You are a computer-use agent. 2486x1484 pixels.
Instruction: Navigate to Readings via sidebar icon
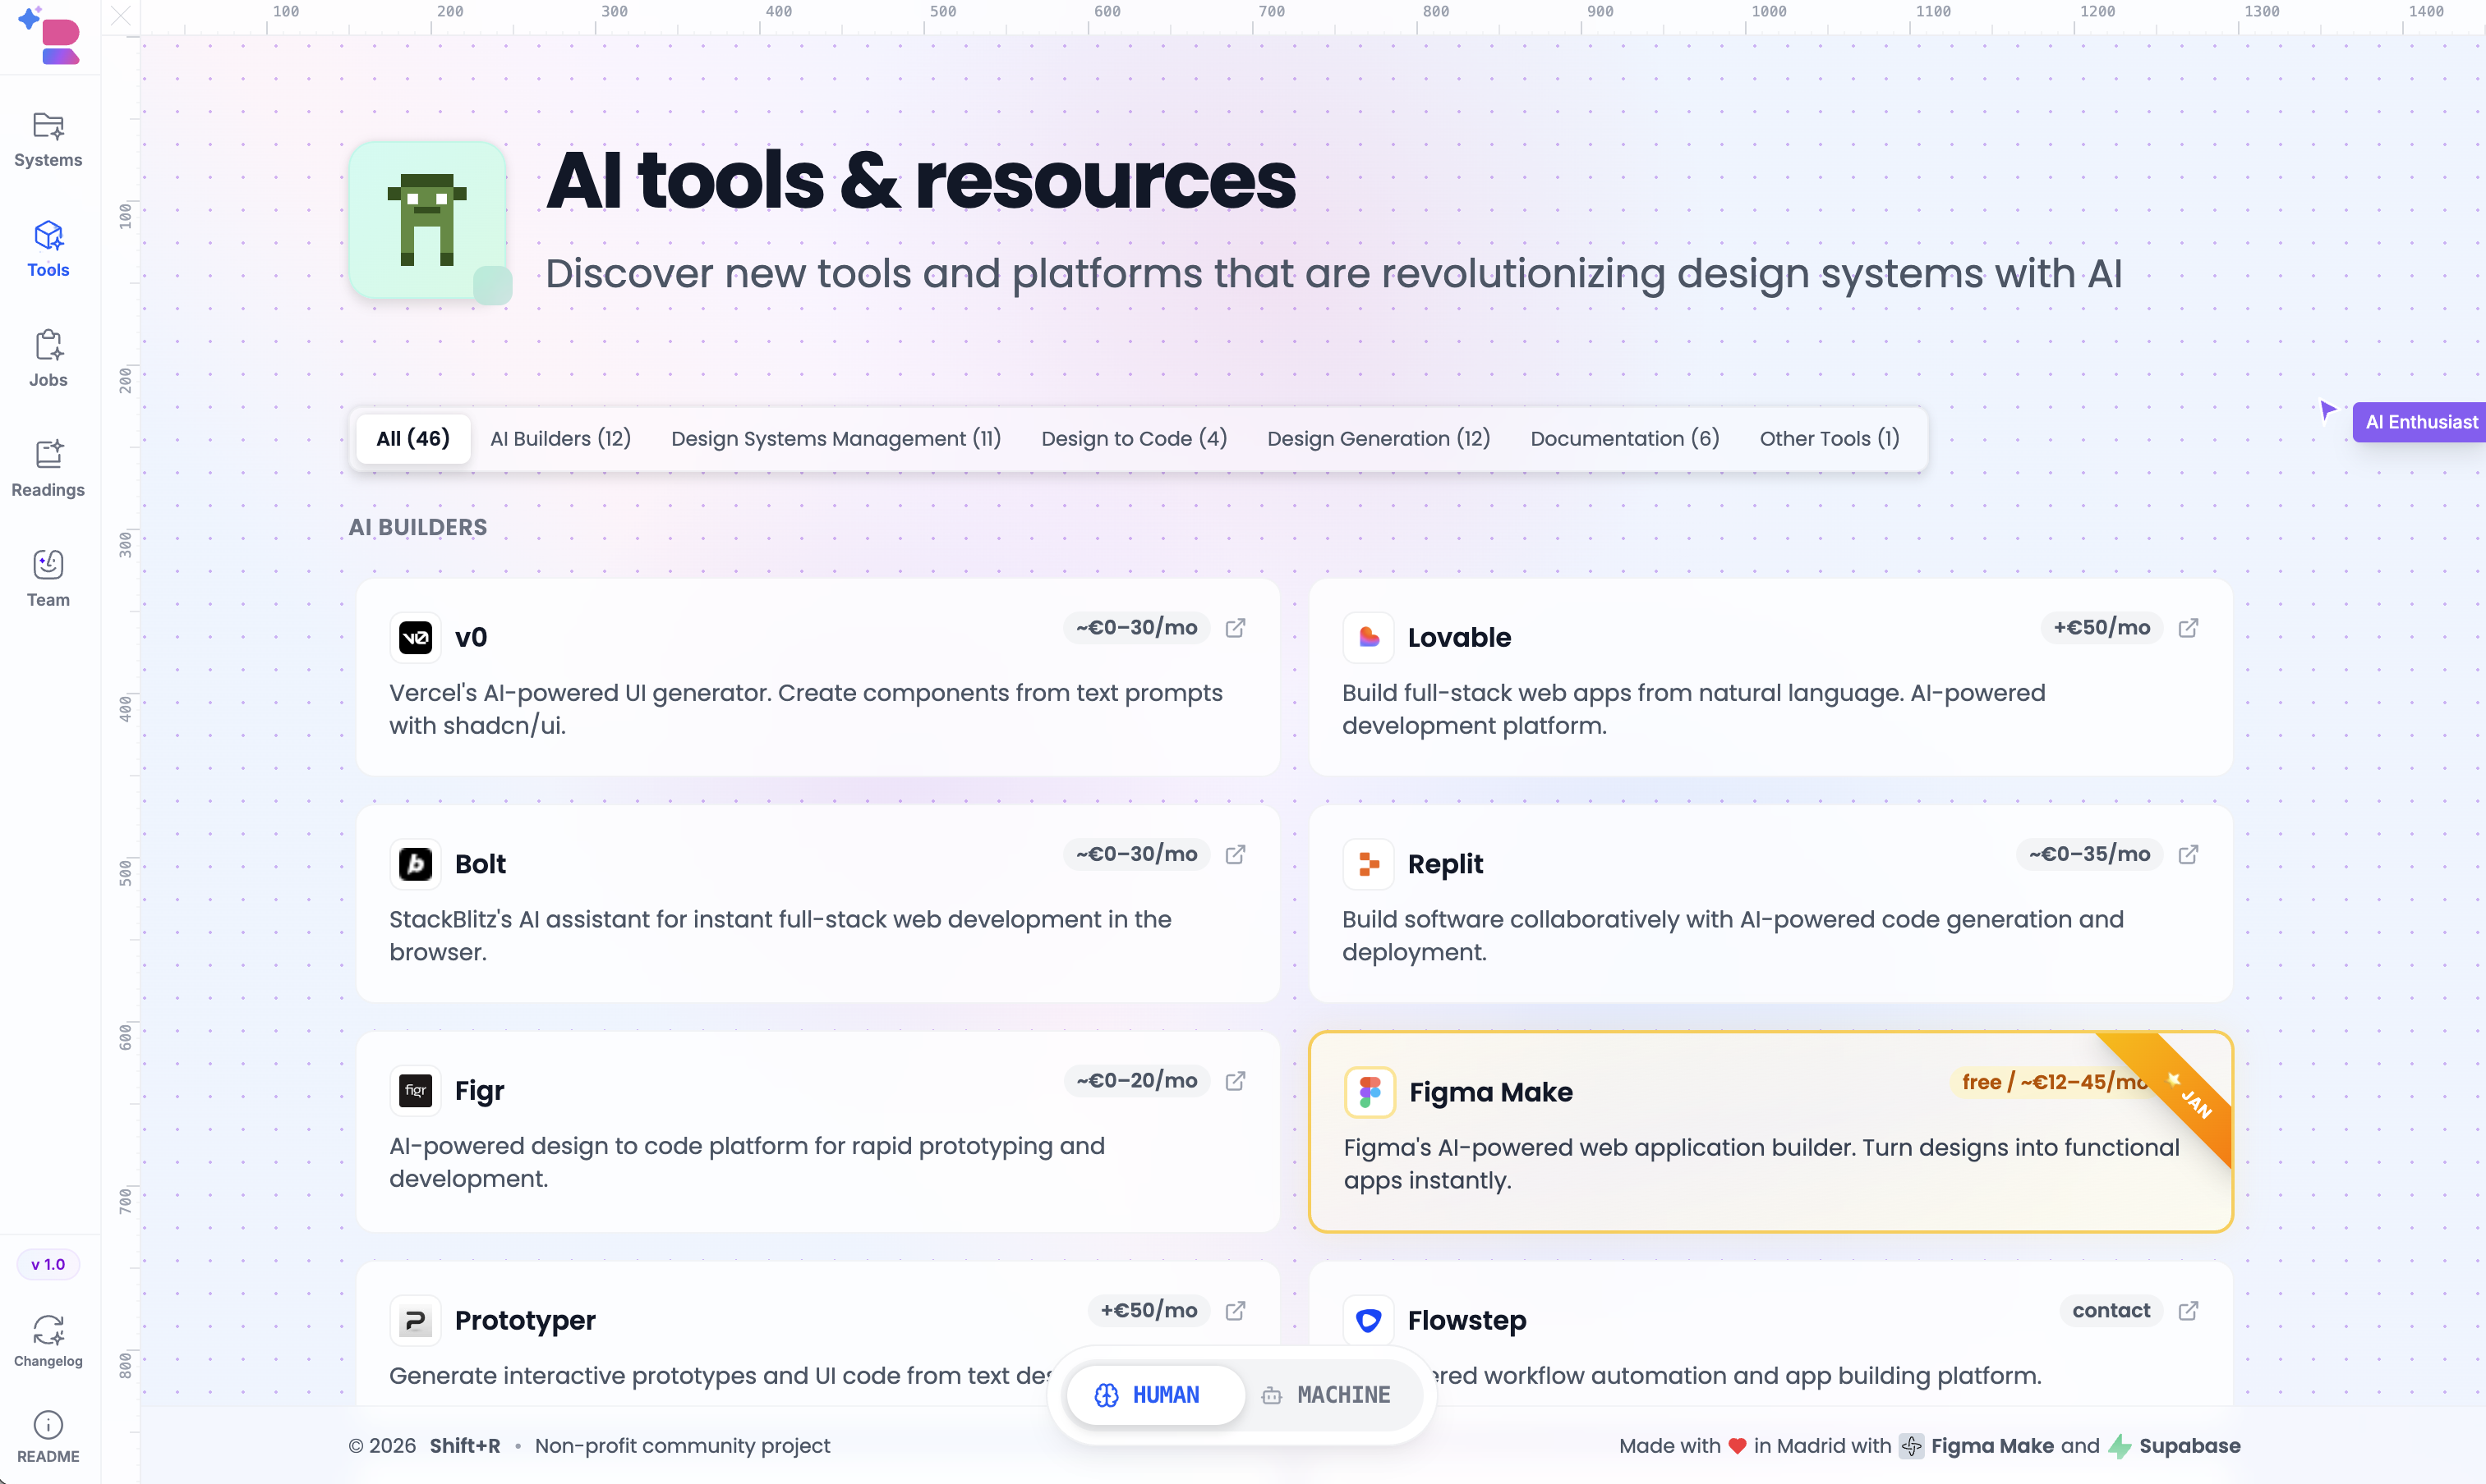tap(47, 468)
